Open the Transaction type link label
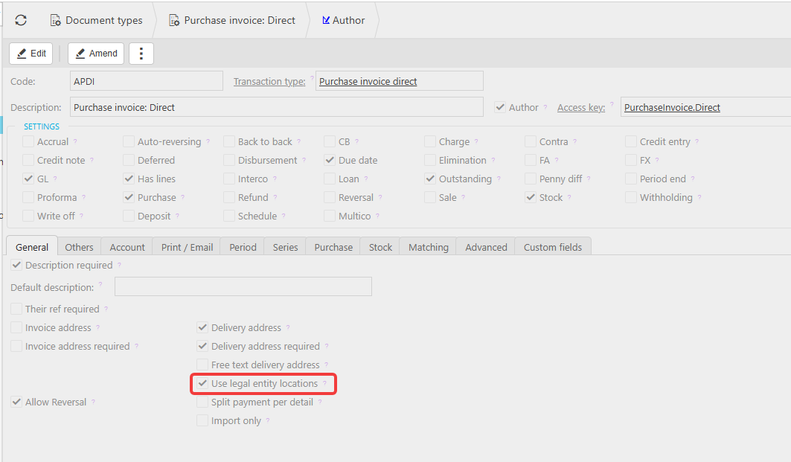The image size is (791, 462). (269, 81)
